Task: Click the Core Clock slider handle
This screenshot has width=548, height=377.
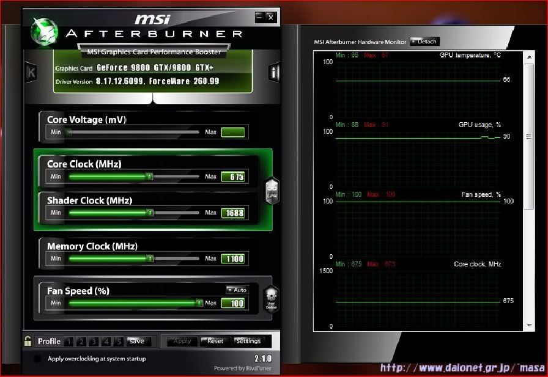Action: (x=150, y=177)
